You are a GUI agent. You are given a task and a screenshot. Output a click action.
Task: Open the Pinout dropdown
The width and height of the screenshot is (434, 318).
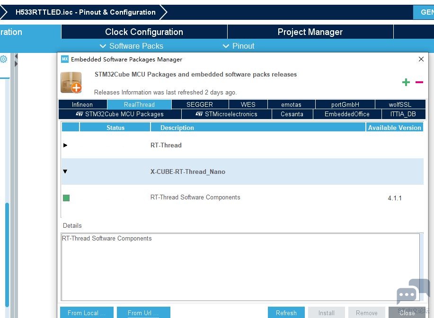(239, 46)
